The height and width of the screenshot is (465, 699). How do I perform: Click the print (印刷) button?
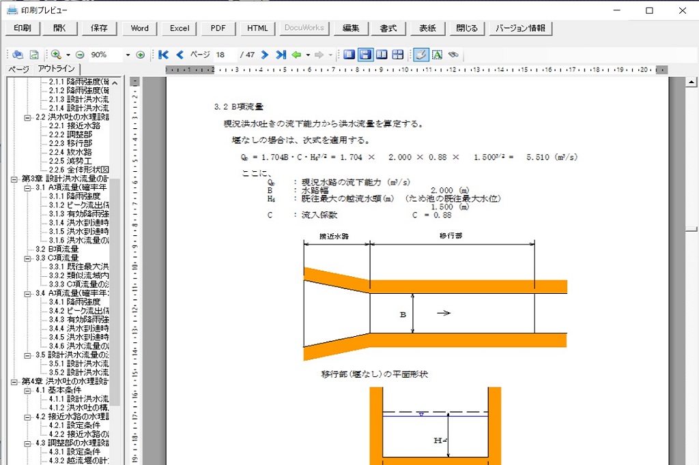23,28
